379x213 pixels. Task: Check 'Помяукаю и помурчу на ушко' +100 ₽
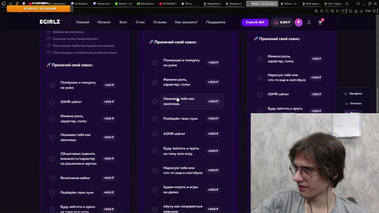point(155,63)
